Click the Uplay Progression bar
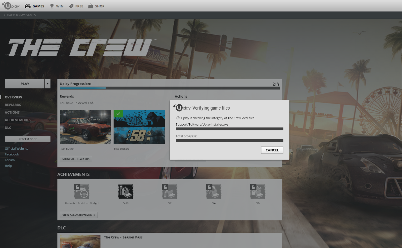This screenshot has height=248, width=402. pyautogui.click(x=170, y=88)
